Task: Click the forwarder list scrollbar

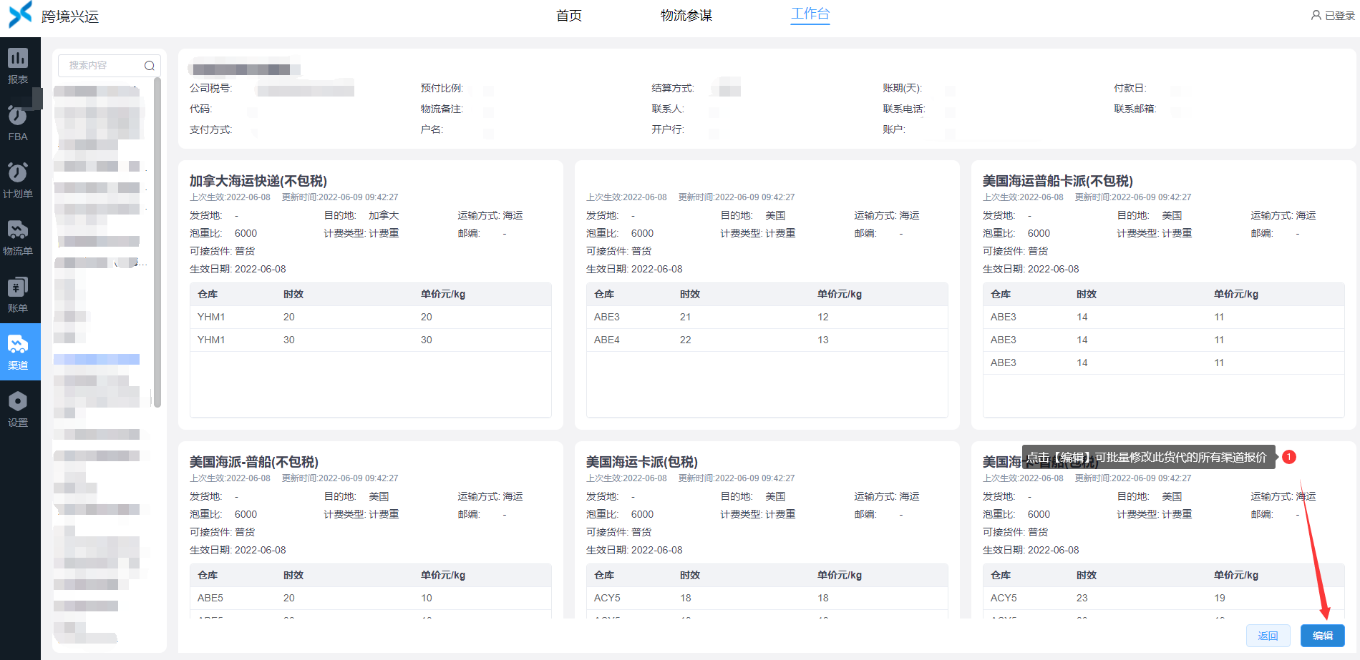Action: (x=157, y=243)
